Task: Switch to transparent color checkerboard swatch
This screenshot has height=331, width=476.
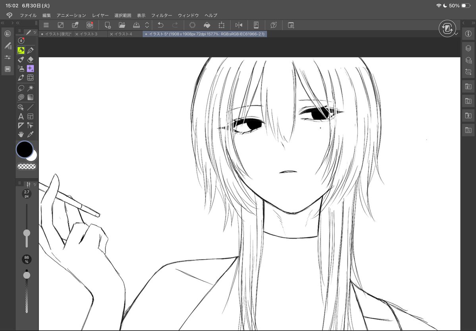Action: [27, 166]
